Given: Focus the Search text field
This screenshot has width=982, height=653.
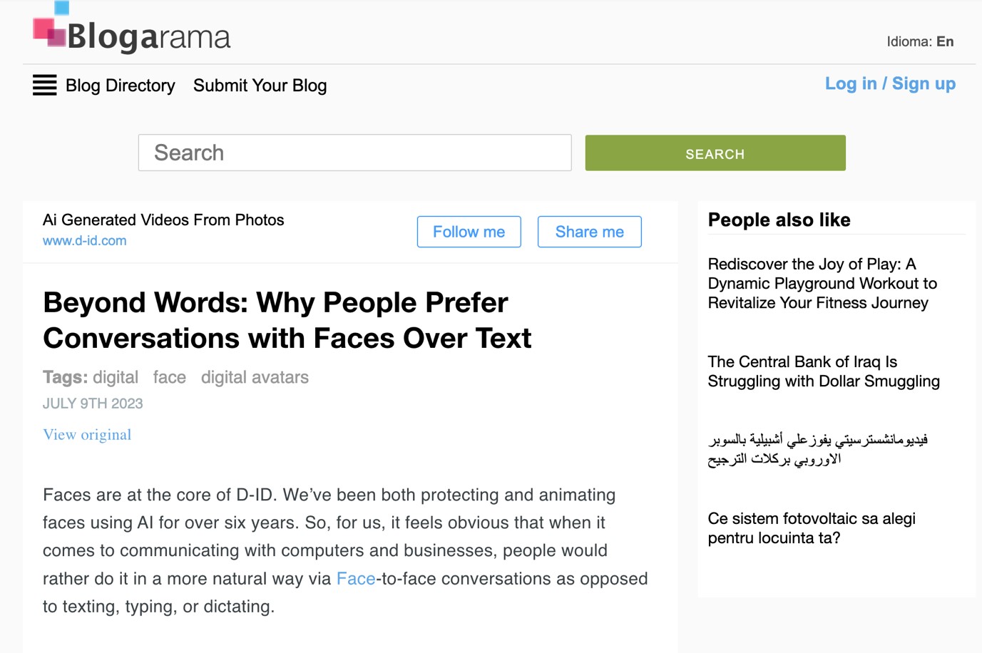Looking at the screenshot, I should (354, 153).
